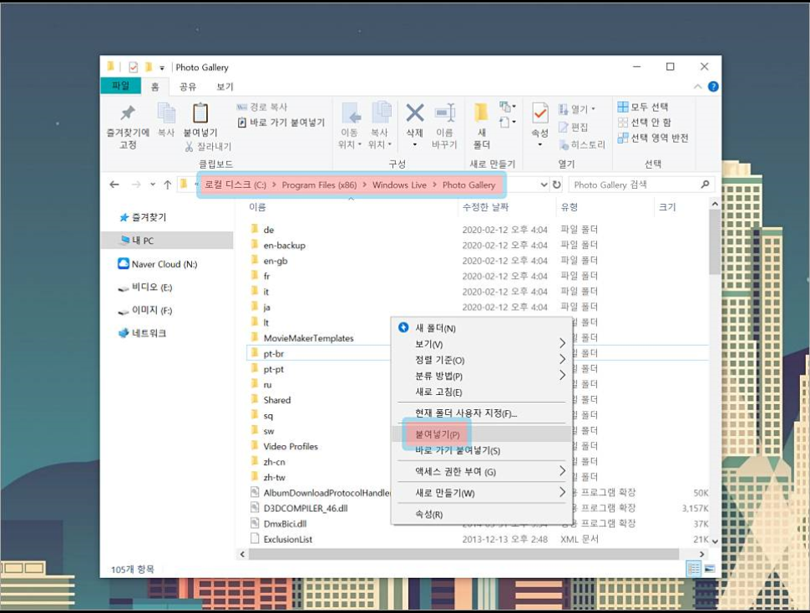Switch to large icons view in status bar
This screenshot has height=613, width=810.
[x=709, y=569]
